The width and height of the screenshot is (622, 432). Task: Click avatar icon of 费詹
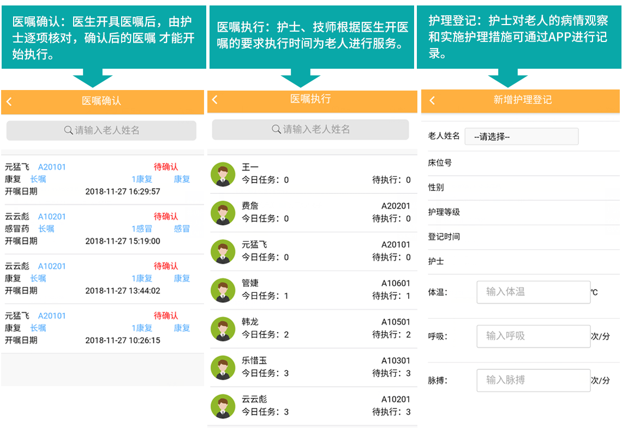223,213
